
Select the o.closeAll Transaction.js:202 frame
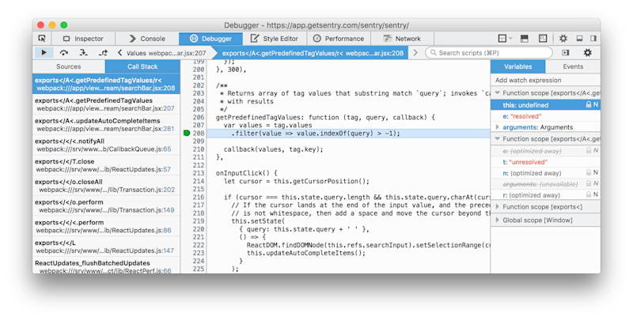coord(106,186)
